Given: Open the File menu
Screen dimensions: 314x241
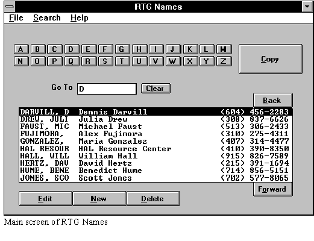Looking at the screenshot, I should coord(16,18).
